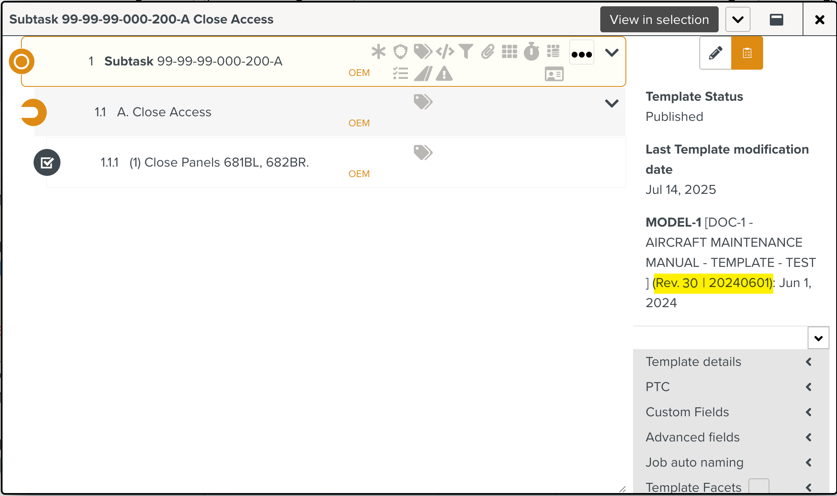Screen dimensions: 837x496
Task: Click the ID card contact icon on the Subtask
Action: point(554,74)
